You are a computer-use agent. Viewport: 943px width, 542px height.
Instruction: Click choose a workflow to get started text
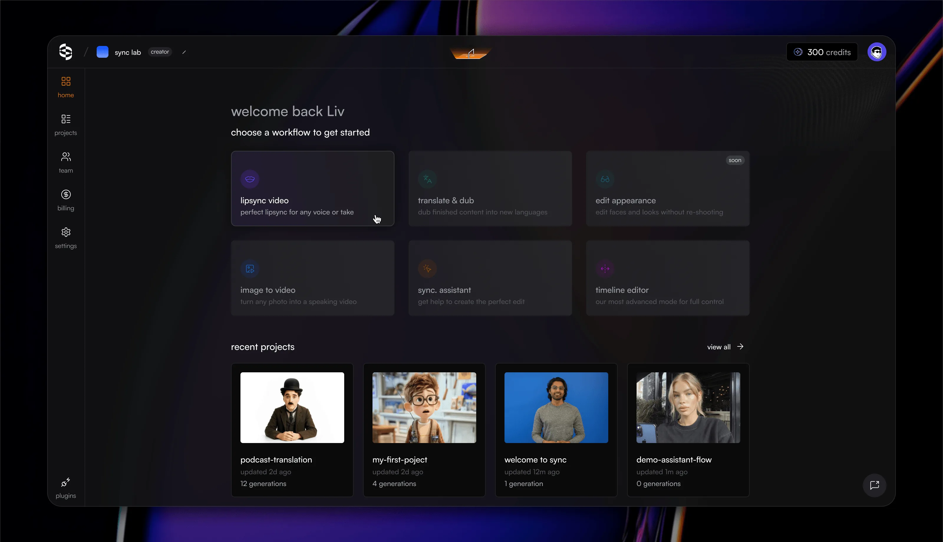pos(300,133)
